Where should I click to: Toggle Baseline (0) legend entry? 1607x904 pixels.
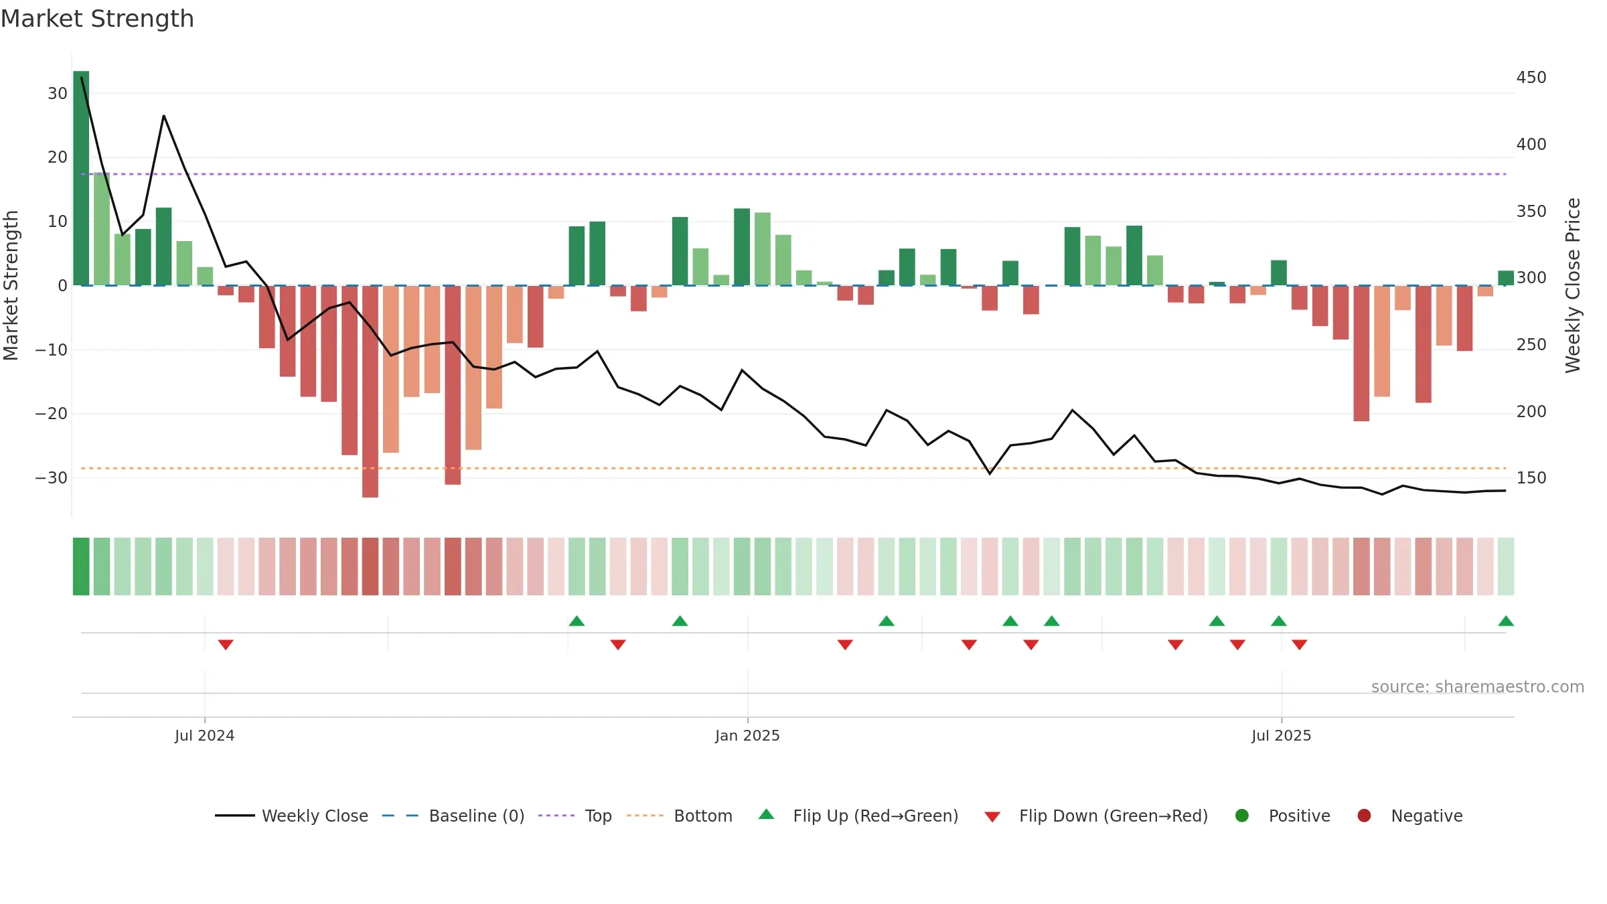453,816
